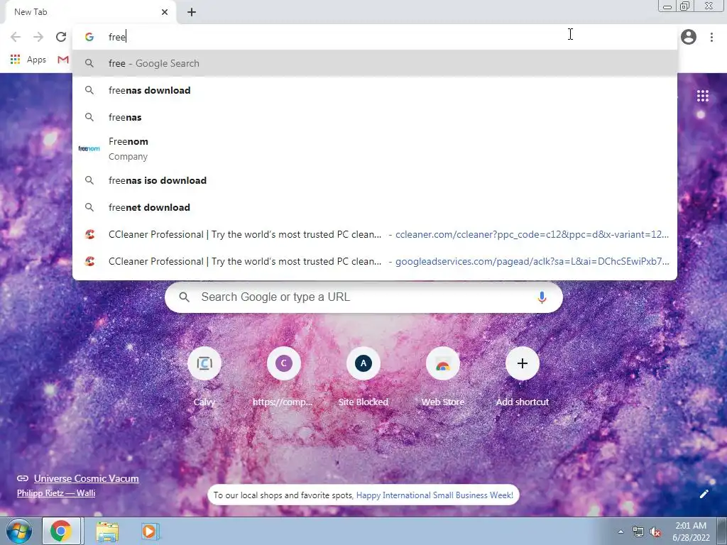Screen dimensions: 727x545
Task: Open Windows Explorer from the taskbar
Action: [107, 531]
